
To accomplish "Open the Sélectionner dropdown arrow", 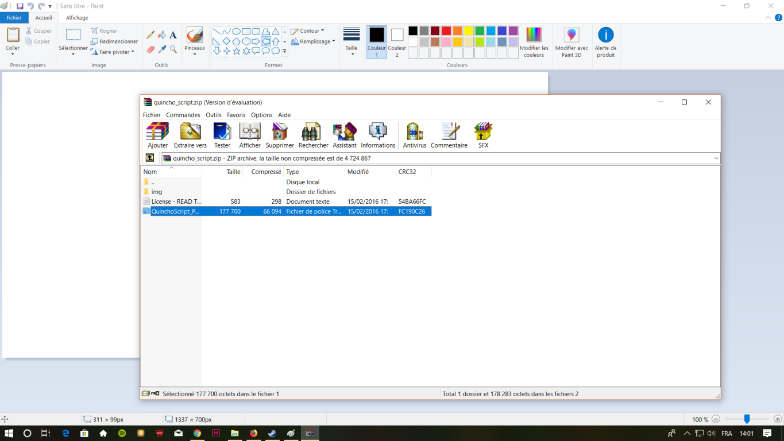I will [73, 55].
